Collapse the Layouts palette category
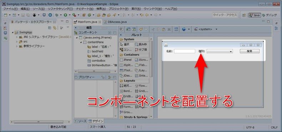 134,81
